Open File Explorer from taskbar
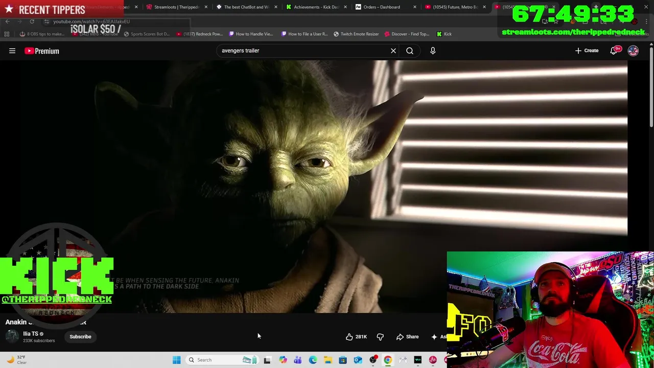The image size is (654, 368). (328, 360)
